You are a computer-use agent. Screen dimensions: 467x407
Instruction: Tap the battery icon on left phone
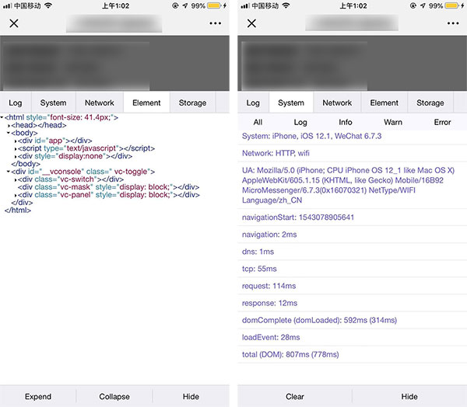coord(215,5)
